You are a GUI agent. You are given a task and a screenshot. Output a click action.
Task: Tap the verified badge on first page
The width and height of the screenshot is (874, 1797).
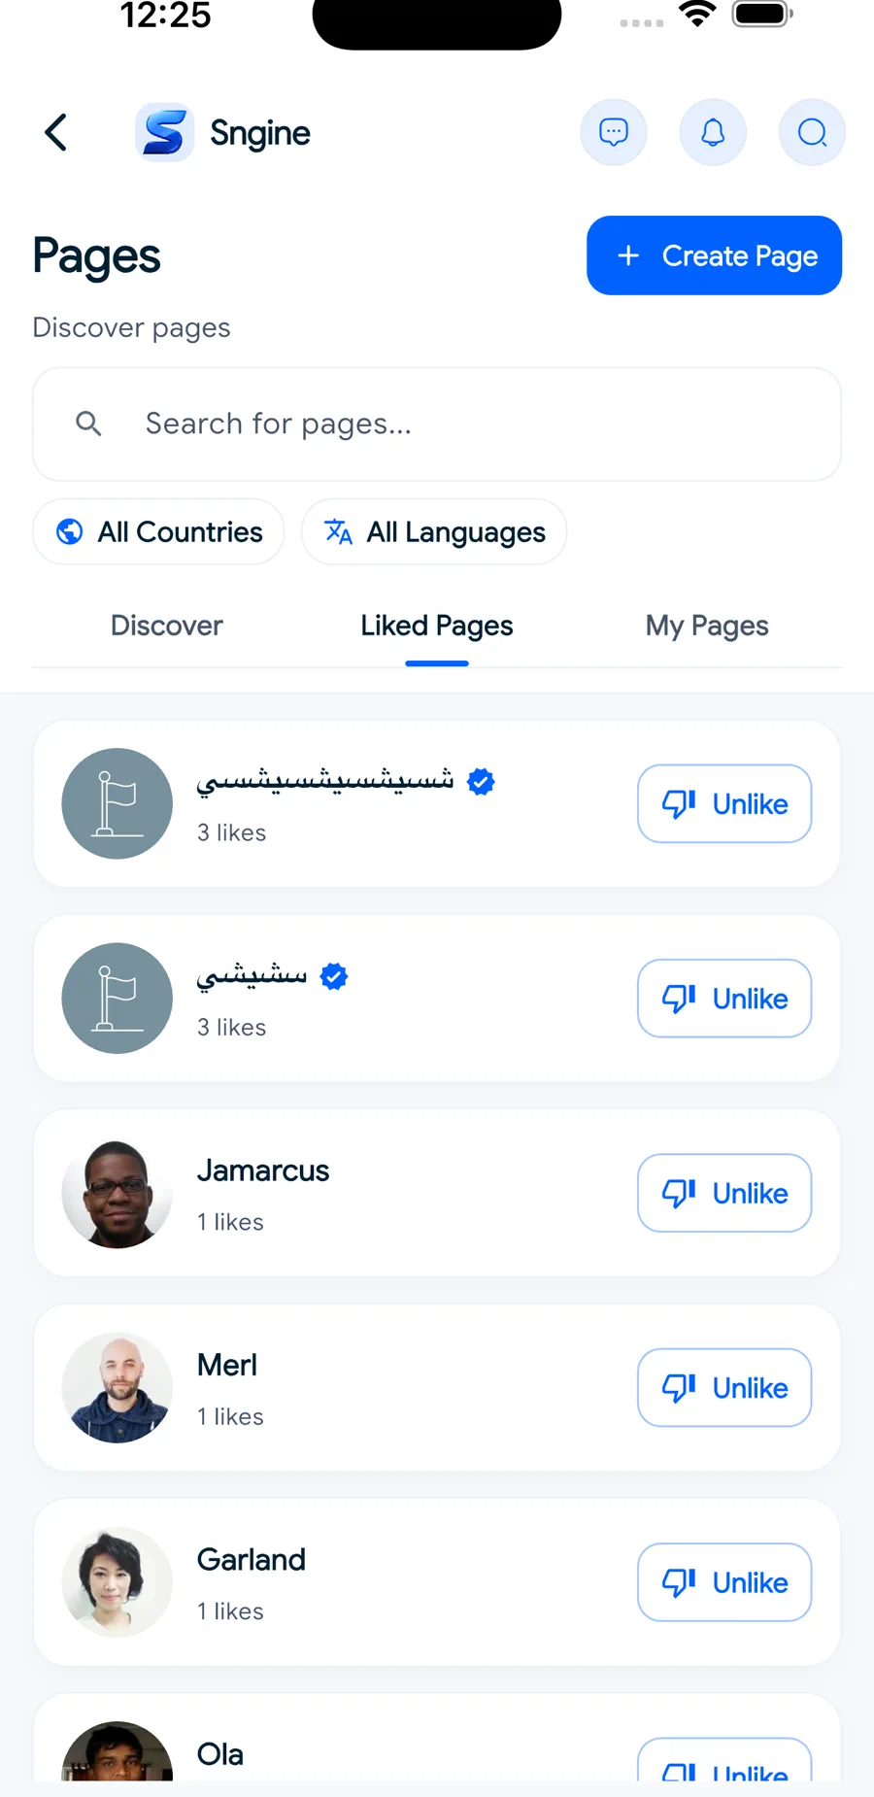[x=481, y=781]
